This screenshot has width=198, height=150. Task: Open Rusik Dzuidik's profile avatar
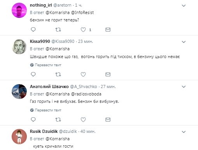[19, 136]
